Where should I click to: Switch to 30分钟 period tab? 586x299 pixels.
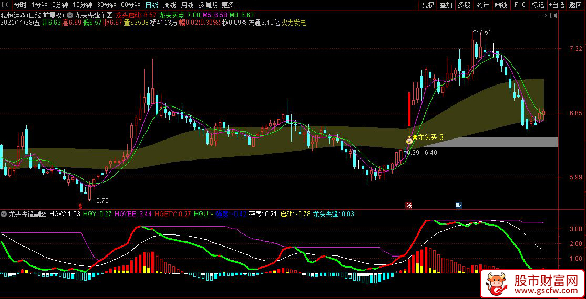coord(107,5)
